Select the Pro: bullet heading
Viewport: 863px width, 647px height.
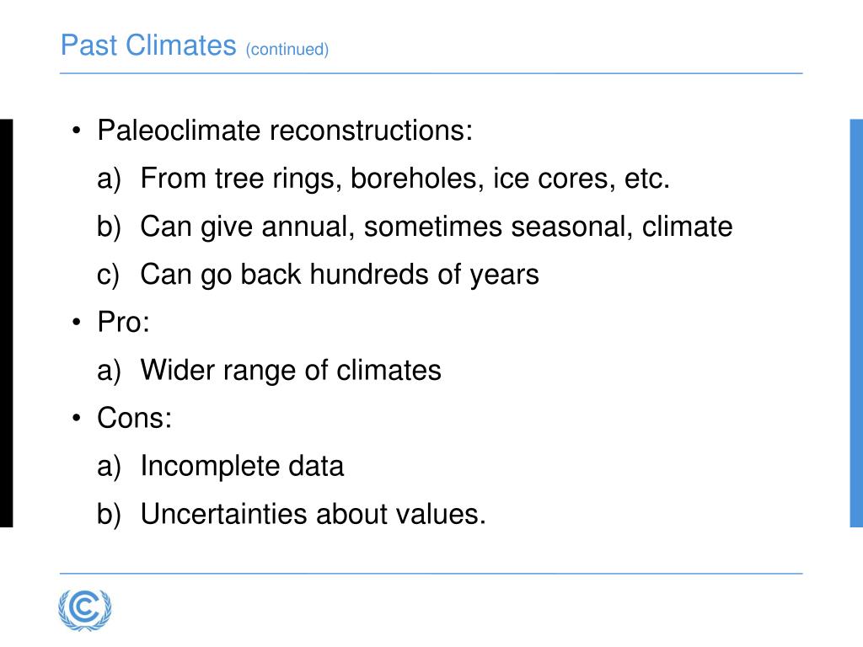[123, 323]
